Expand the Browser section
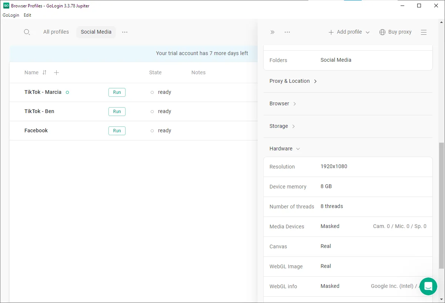445x303 pixels. pos(283,104)
